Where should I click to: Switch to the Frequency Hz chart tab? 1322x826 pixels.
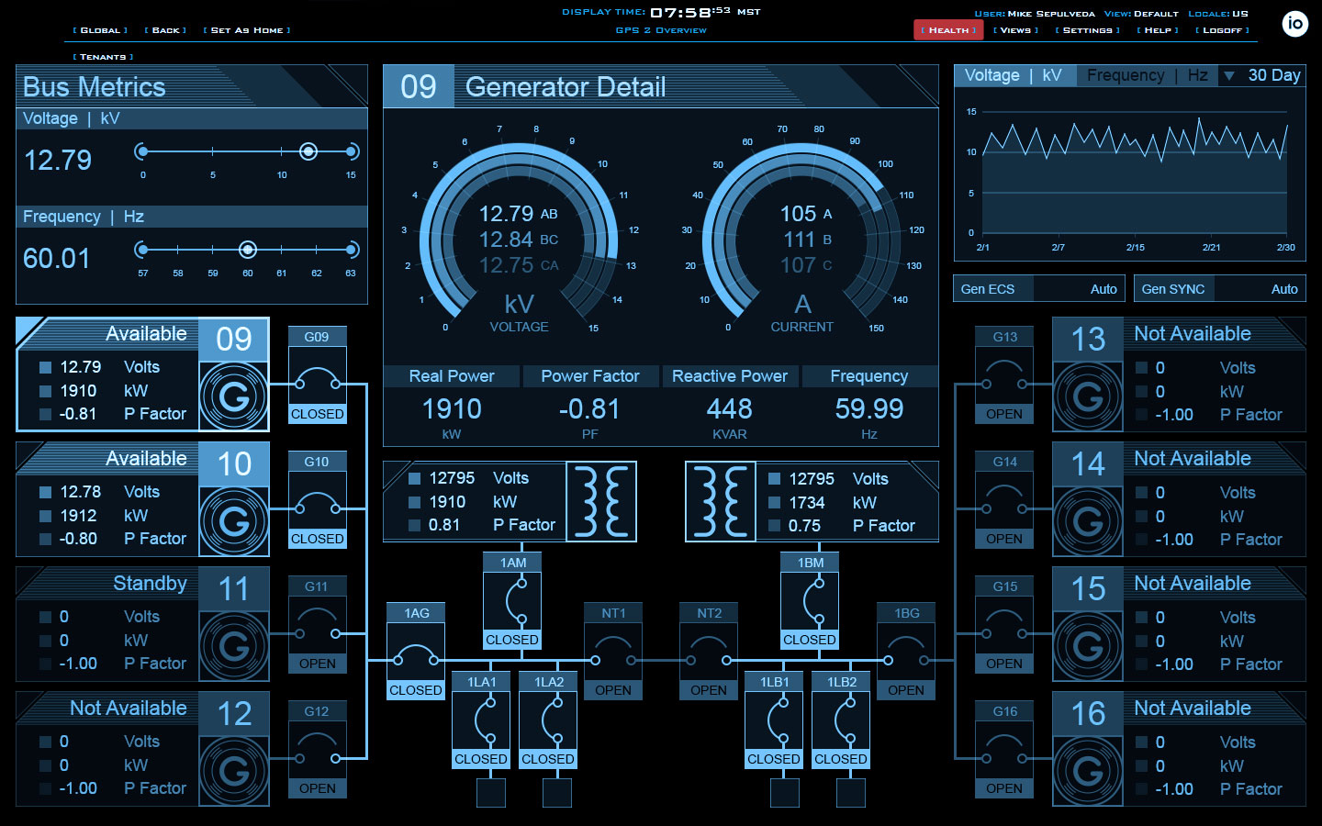coord(1147,75)
